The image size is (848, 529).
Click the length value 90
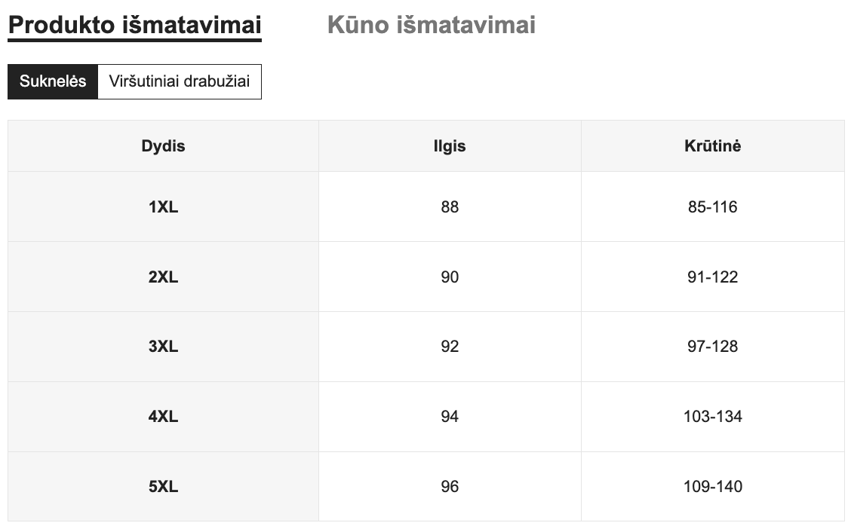pos(450,277)
